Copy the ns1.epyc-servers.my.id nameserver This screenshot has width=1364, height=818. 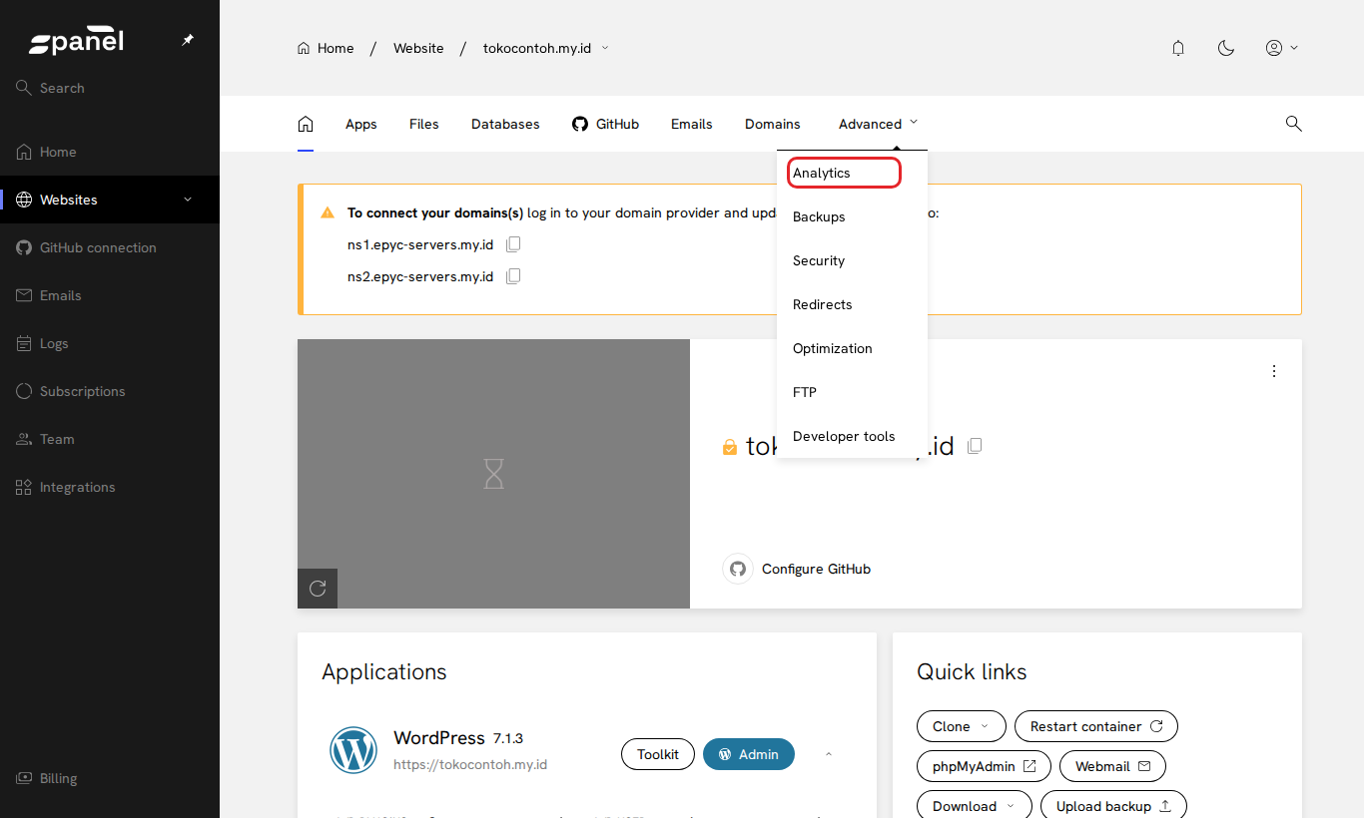513,244
